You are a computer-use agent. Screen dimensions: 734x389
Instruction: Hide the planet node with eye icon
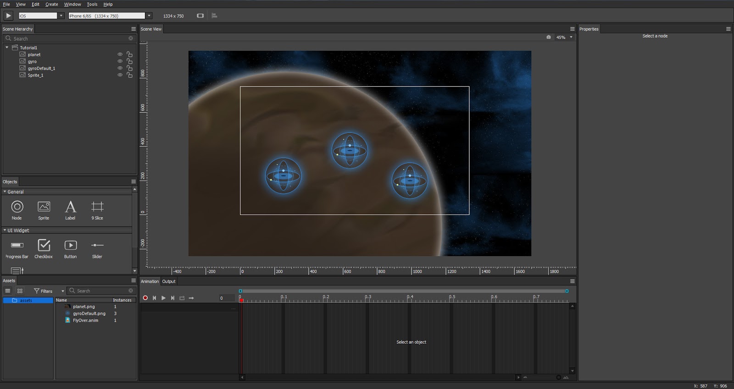click(120, 55)
